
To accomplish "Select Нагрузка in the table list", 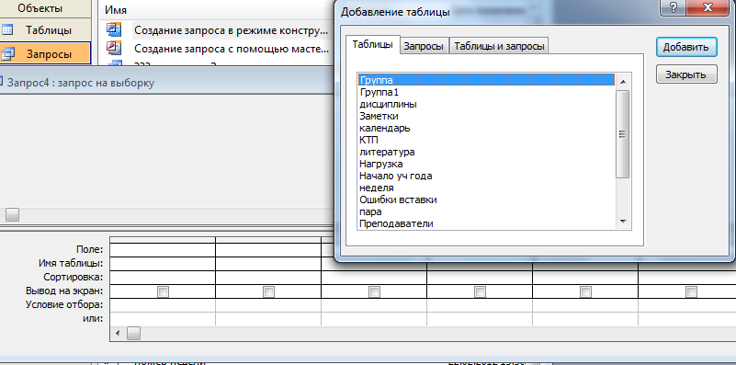I will tap(486, 164).
